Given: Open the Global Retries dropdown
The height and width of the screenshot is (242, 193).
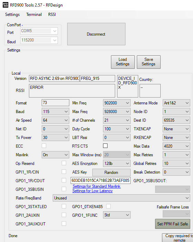Looking at the screenshot, I should tap(176, 164).
